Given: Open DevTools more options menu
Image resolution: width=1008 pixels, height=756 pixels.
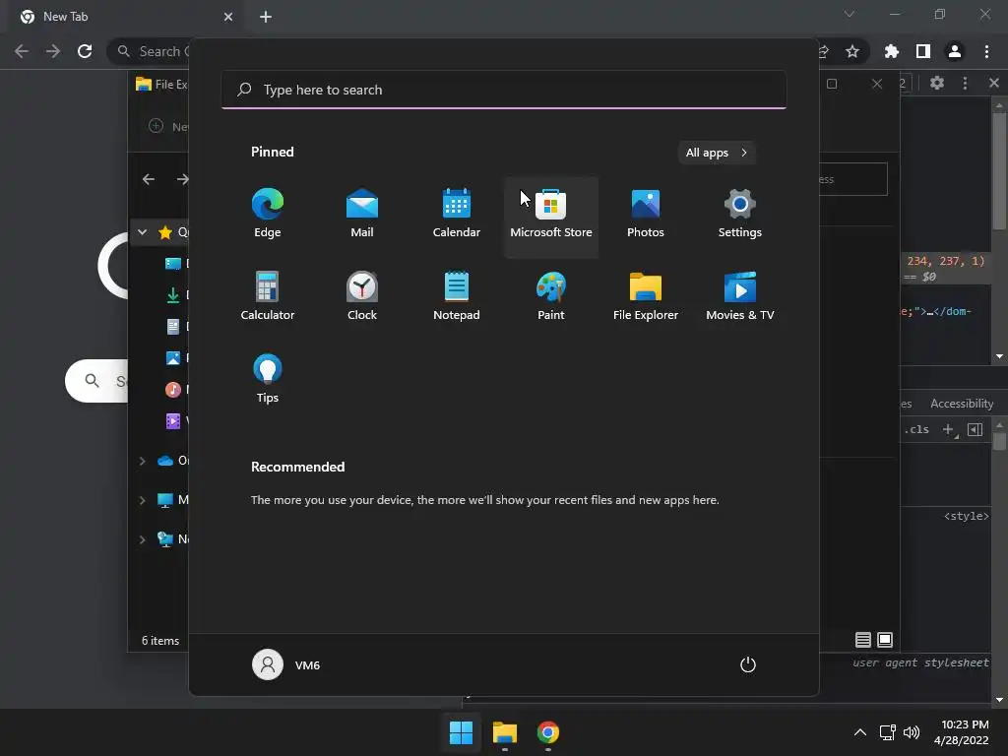Looking at the screenshot, I should click(x=965, y=83).
